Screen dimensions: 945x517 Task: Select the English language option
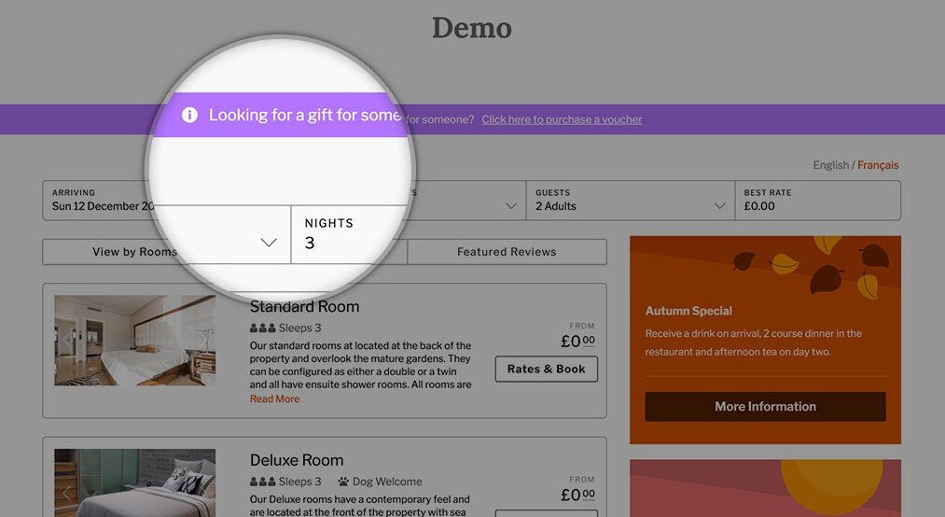coord(830,165)
